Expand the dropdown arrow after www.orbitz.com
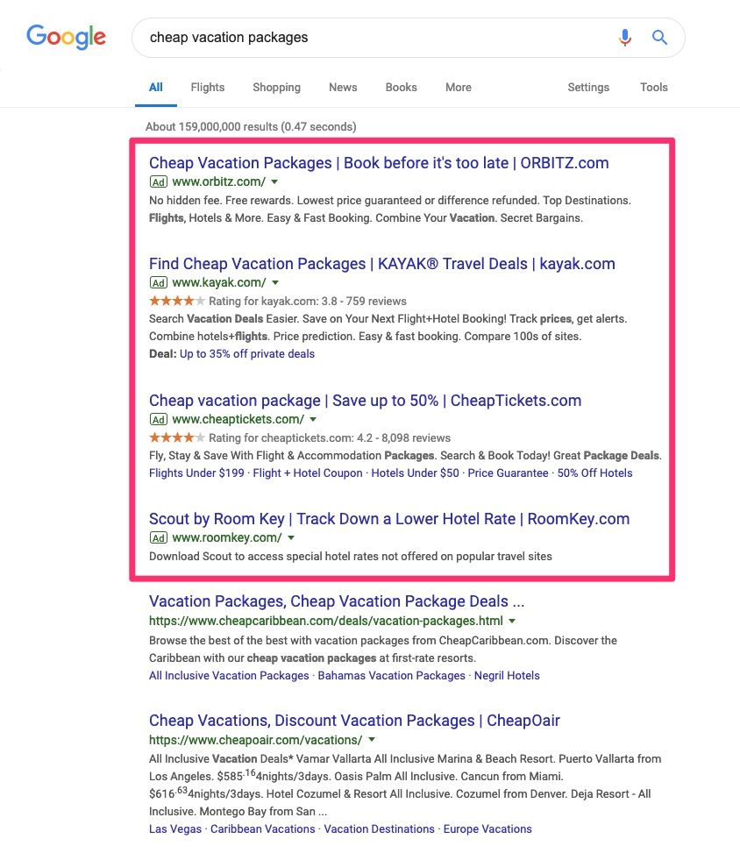740x853 pixels. coord(274,181)
